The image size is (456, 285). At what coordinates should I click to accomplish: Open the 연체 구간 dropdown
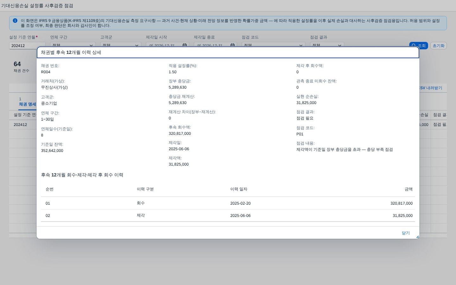pos(73,45)
